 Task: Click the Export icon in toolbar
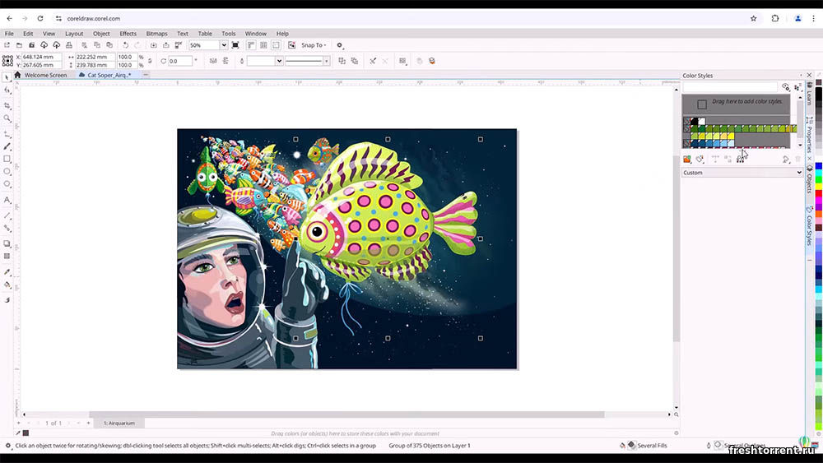166,45
